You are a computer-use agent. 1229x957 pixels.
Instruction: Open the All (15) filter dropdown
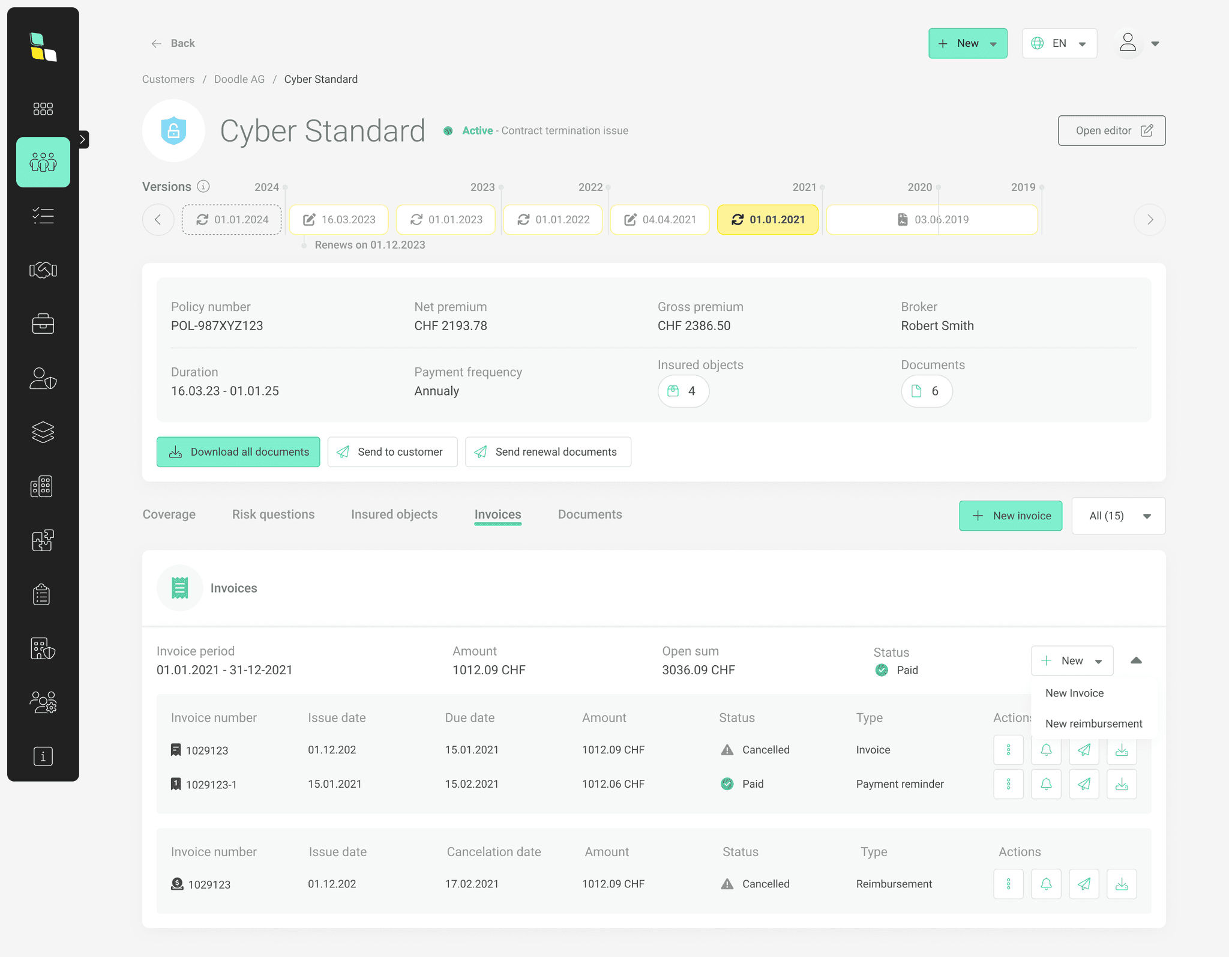(x=1119, y=516)
